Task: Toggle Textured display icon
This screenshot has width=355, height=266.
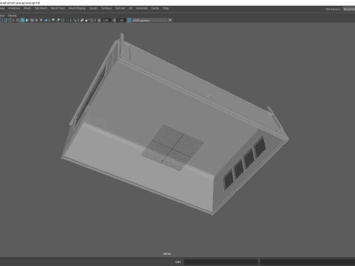Action: click(x=36, y=20)
